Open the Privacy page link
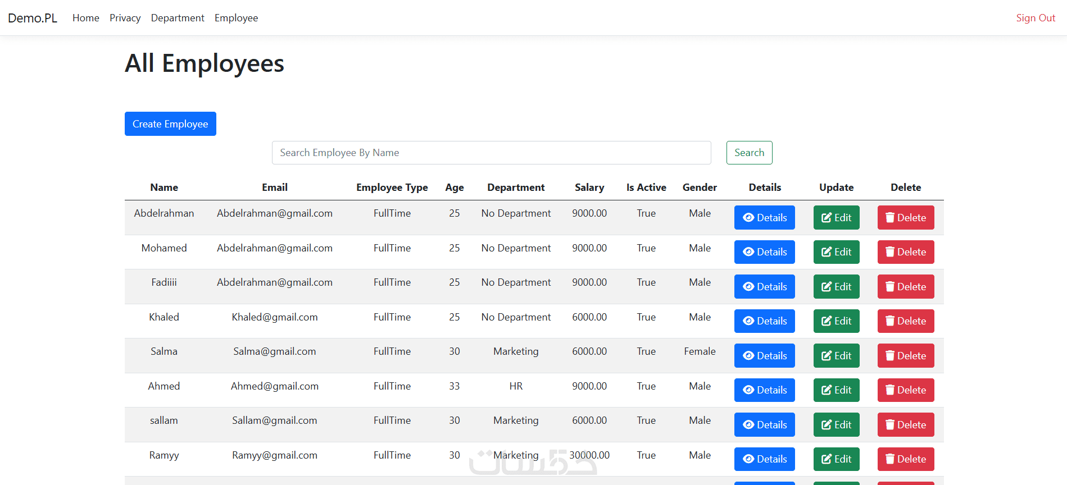Image resolution: width=1067 pixels, height=485 pixels. 125,18
